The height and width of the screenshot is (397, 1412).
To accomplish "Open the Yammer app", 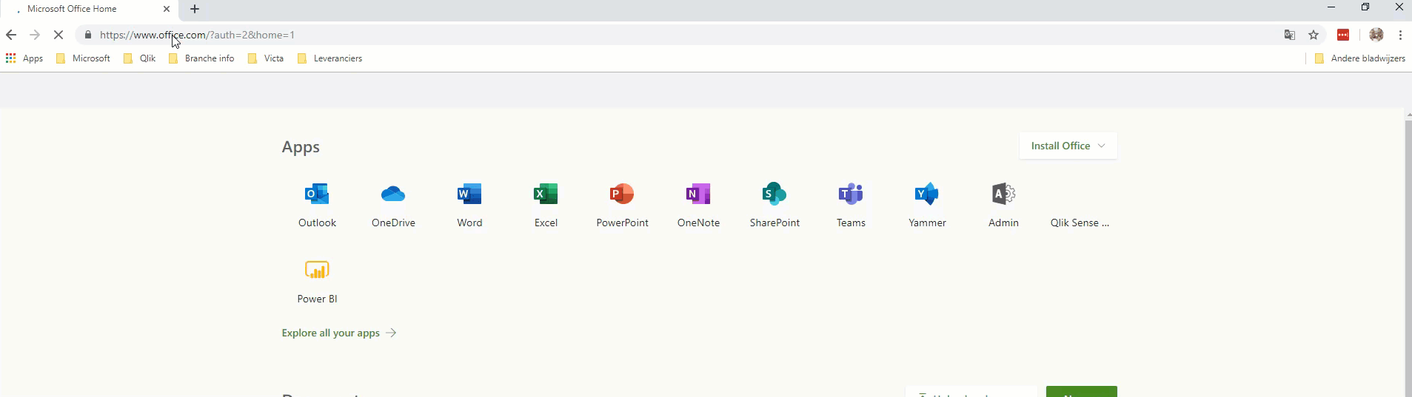I will pos(927,204).
